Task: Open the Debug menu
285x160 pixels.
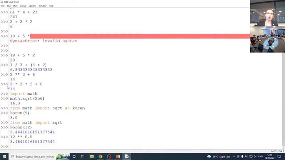Action: coord(23,6)
